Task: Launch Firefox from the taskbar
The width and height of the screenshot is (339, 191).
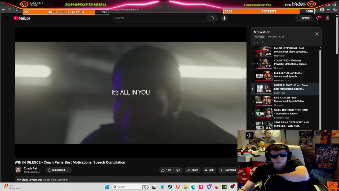Action: pos(217,187)
